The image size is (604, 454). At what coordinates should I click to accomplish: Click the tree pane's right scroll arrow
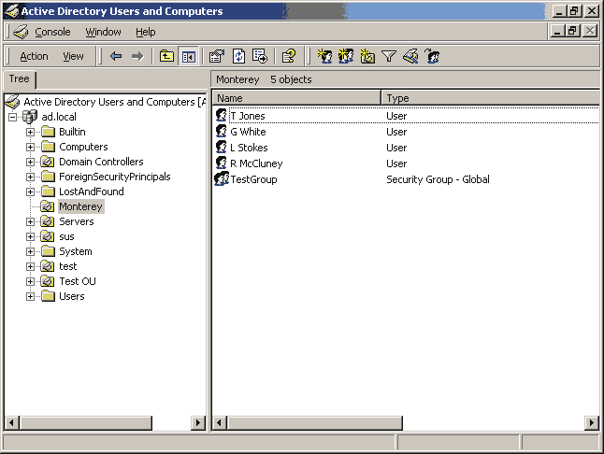[198, 423]
